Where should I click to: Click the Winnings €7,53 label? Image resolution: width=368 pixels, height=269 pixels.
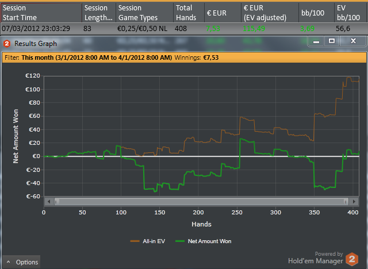(197, 57)
